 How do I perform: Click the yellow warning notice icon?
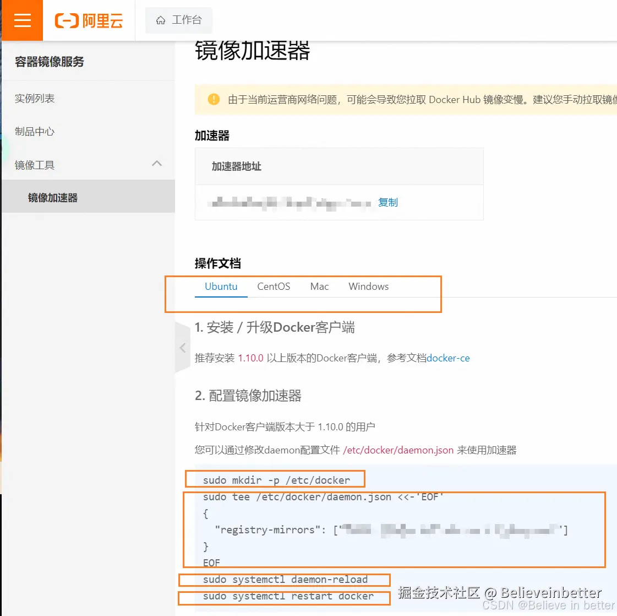click(x=214, y=99)
